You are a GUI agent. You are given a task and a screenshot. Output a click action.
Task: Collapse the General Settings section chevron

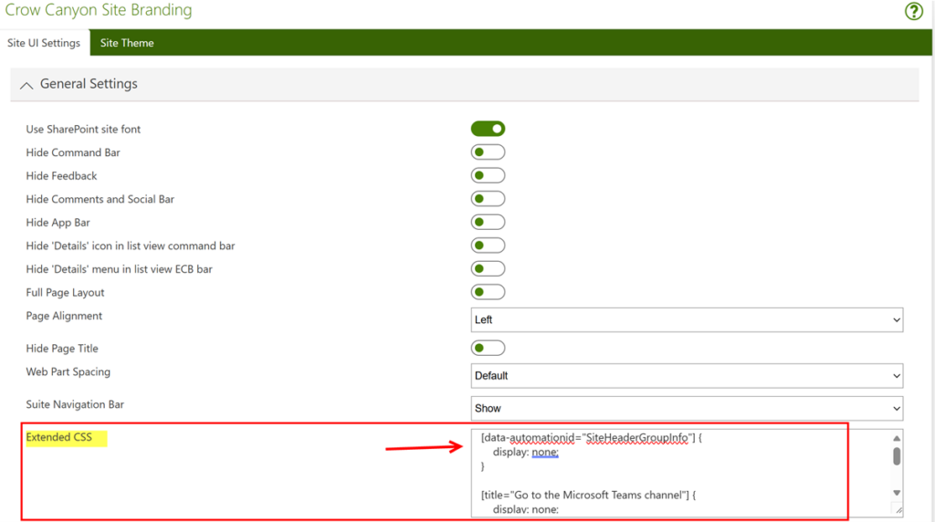[x=26, y=85]
